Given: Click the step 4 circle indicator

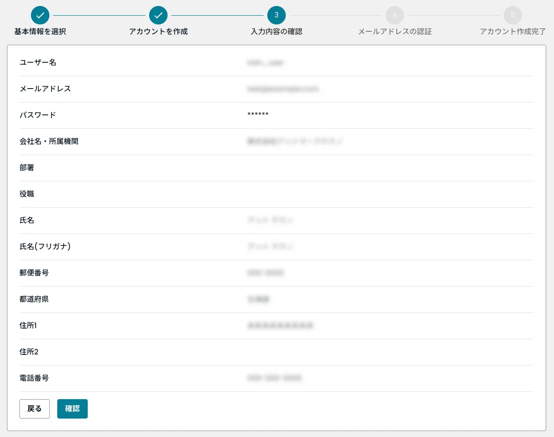Looking at the screenshot, I should pyautogui.click(x=395, y=15).
